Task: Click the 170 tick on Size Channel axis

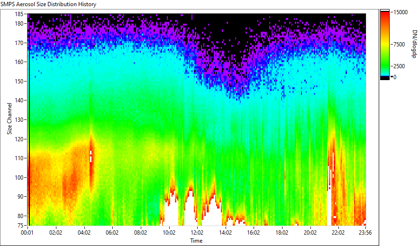Action: [20, 43]
